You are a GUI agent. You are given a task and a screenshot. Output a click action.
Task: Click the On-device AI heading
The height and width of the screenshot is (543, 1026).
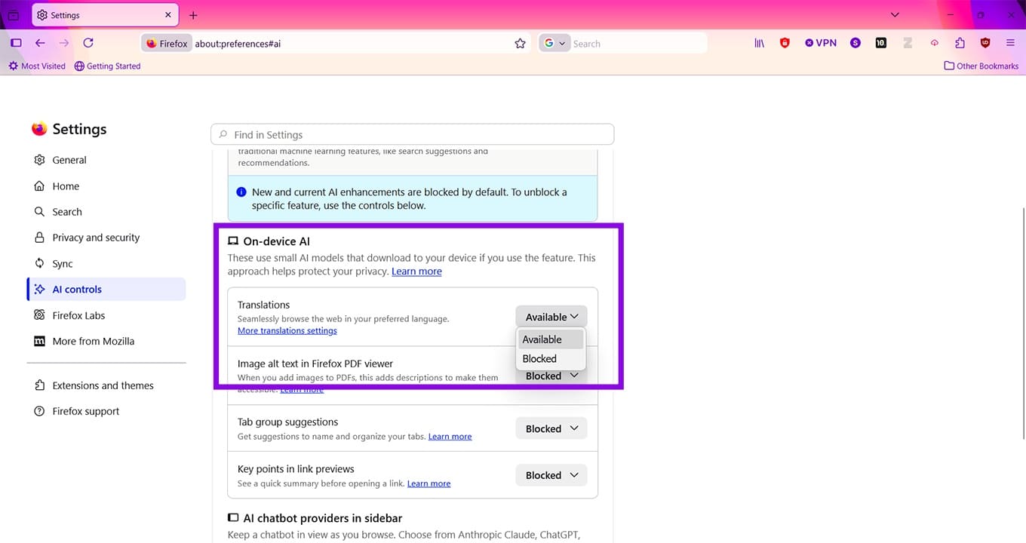(276, 241)
